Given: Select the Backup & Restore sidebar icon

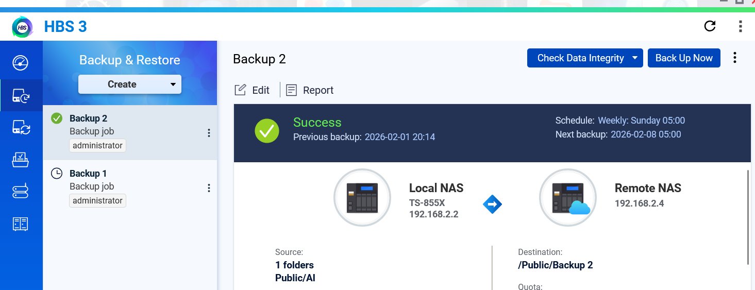Looking at the screenshot, I should coord(21,96).
